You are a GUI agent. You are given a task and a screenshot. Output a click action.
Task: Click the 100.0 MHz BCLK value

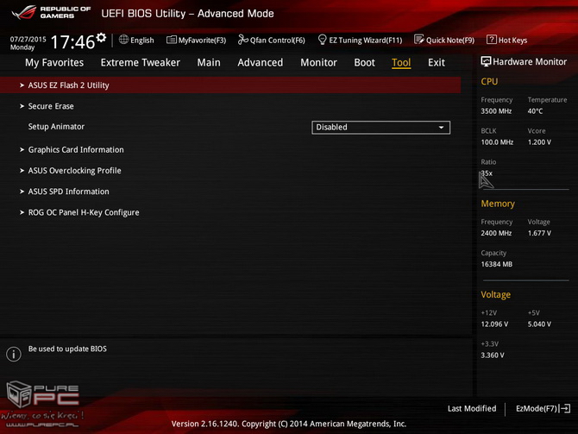497,142
